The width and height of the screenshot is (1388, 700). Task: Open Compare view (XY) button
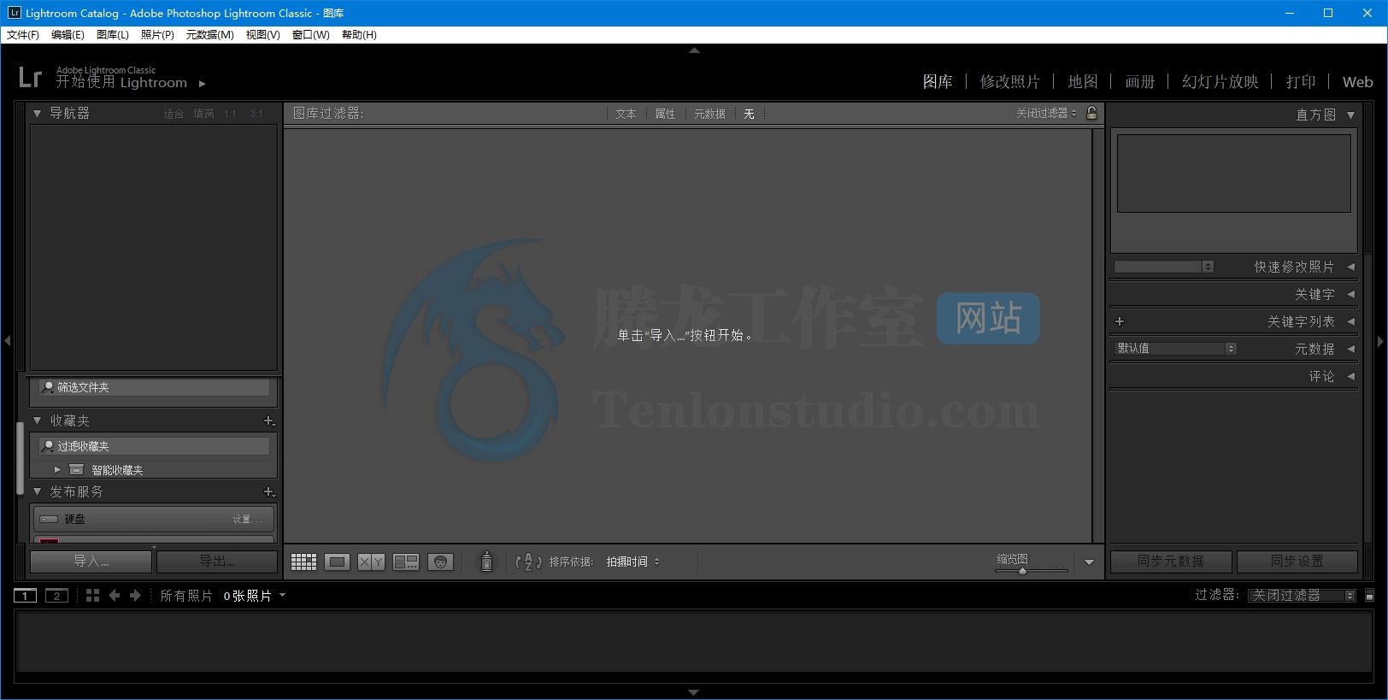click(371, 562)
